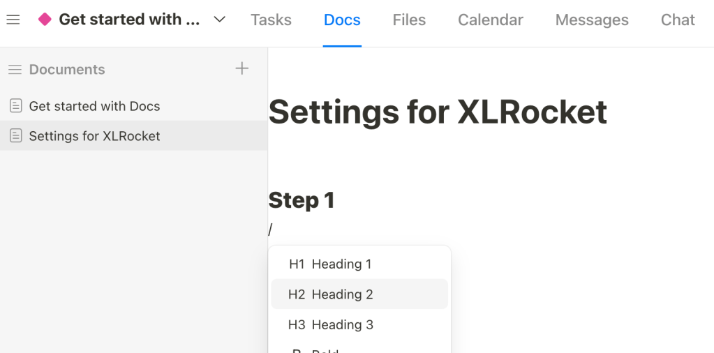Click the Step 1 heading text

point(302,200)
